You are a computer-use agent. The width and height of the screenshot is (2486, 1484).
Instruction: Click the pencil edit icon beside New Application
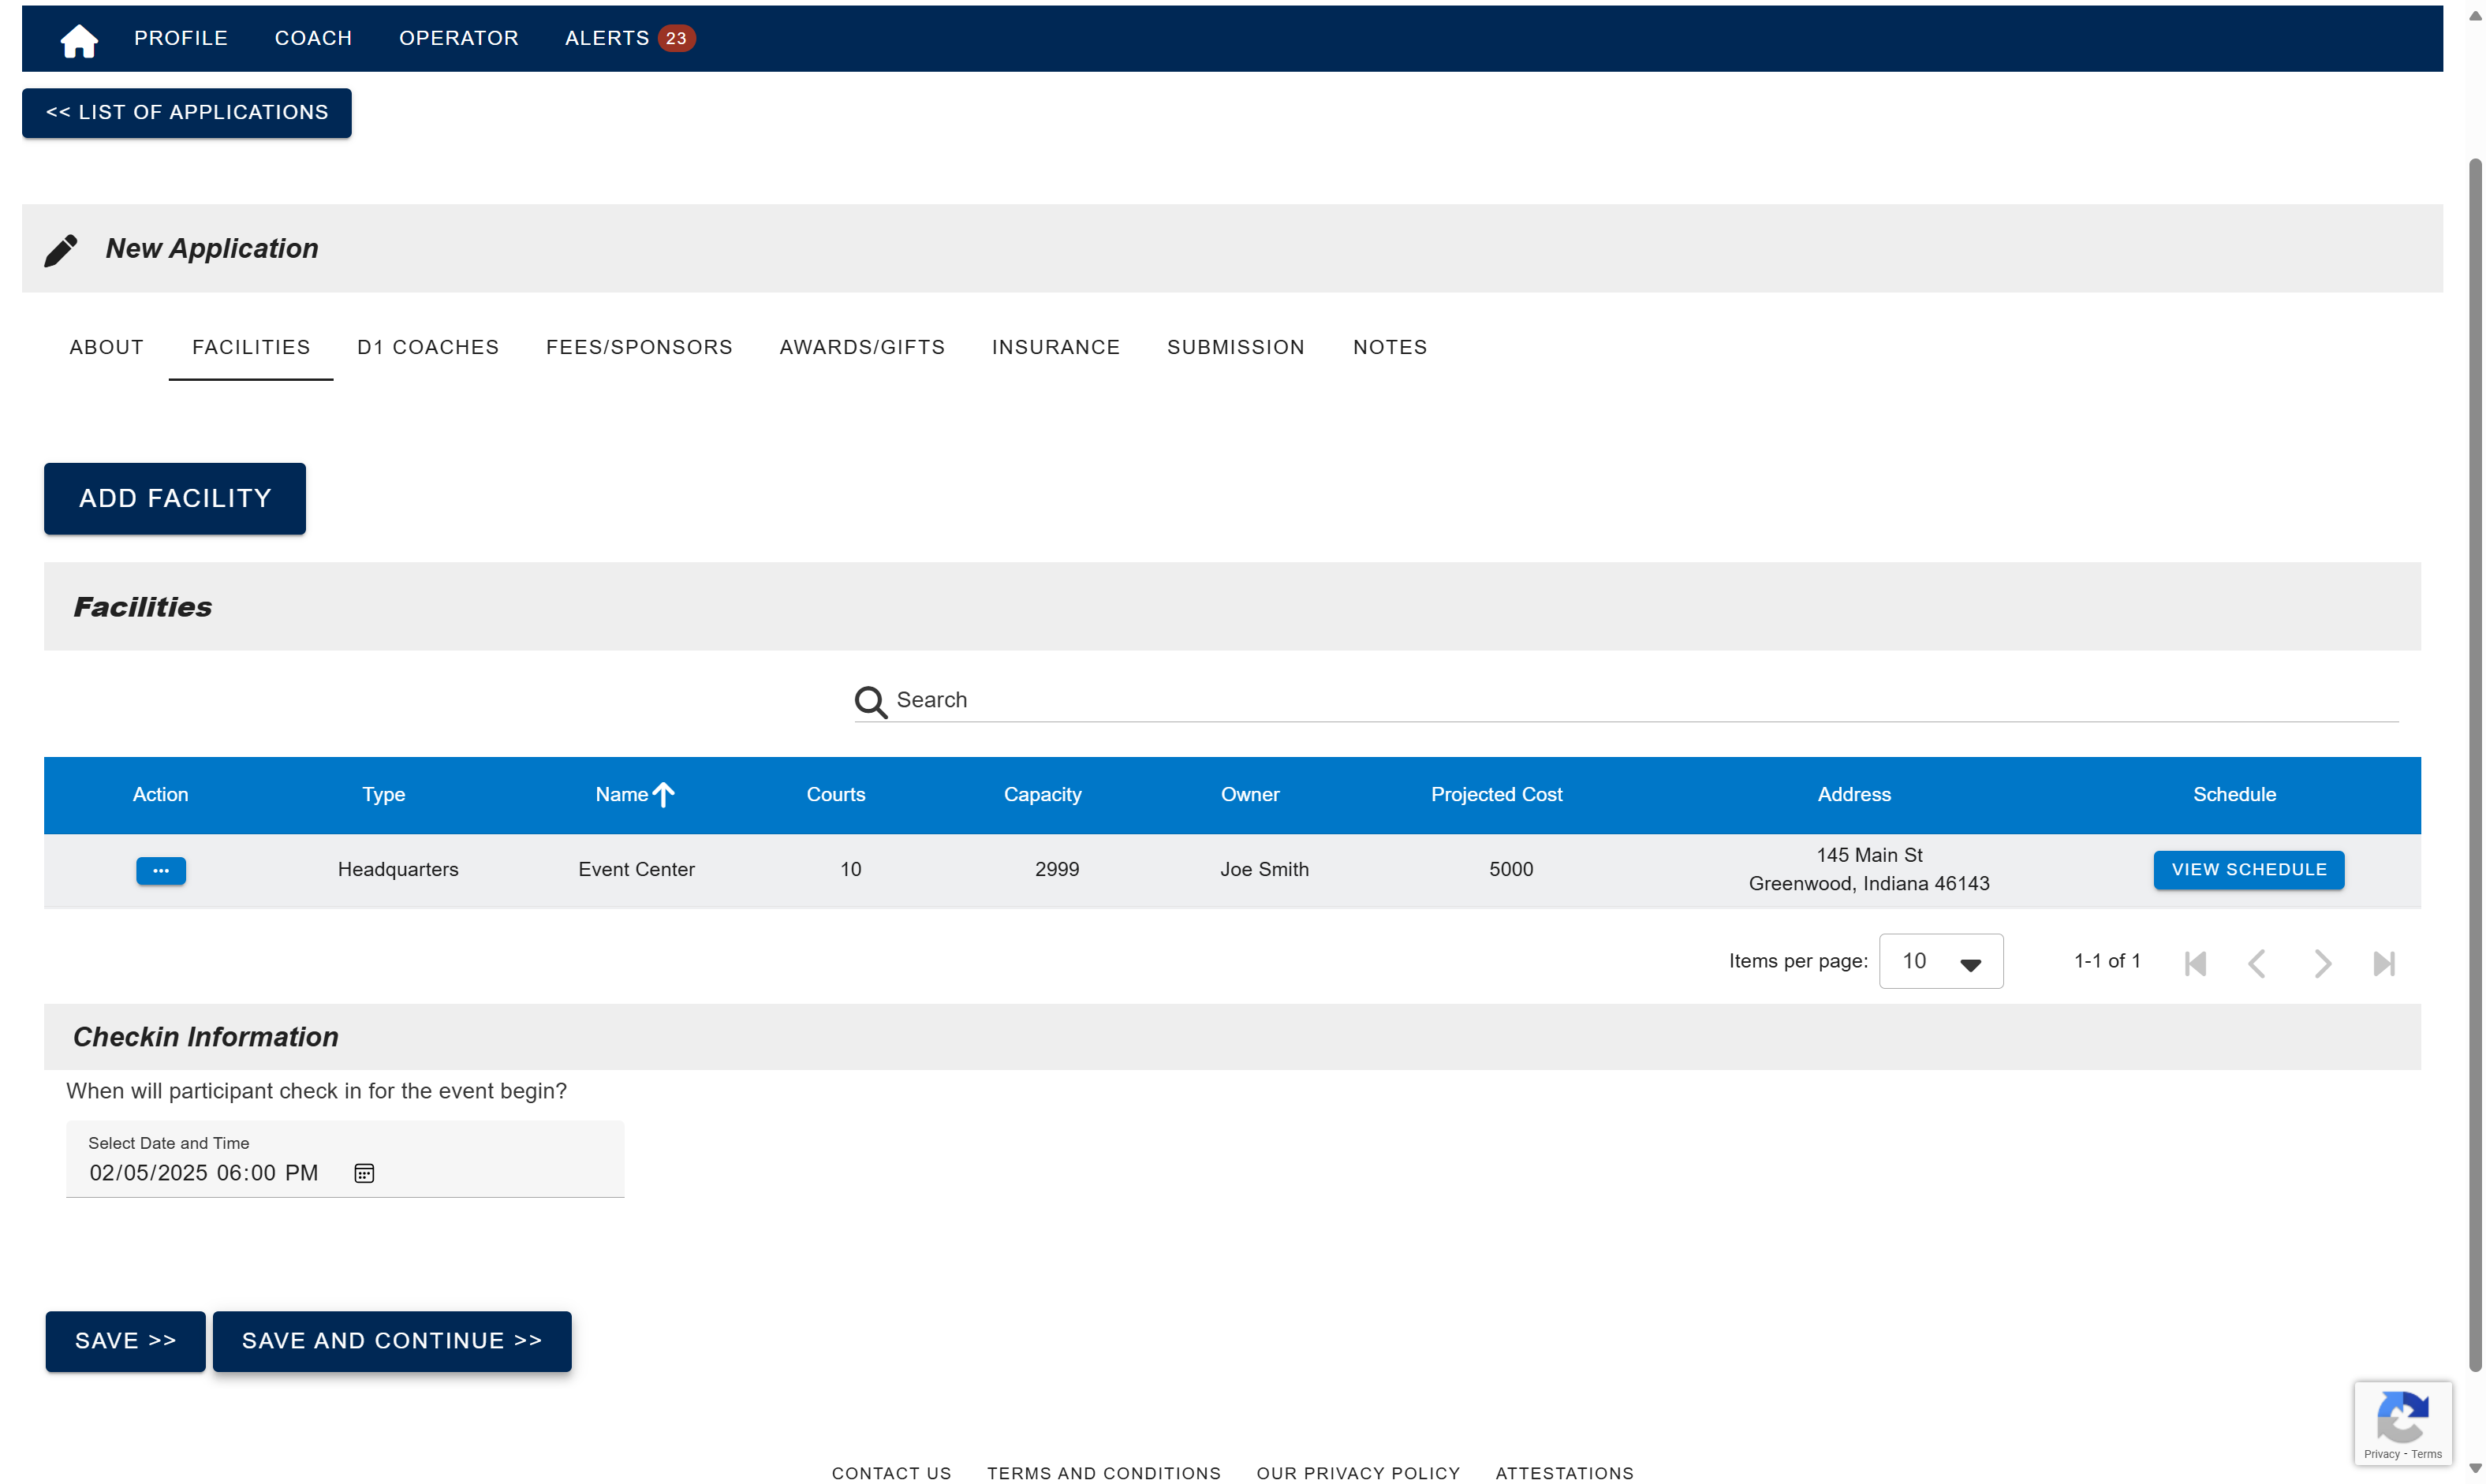click(61, 250)
